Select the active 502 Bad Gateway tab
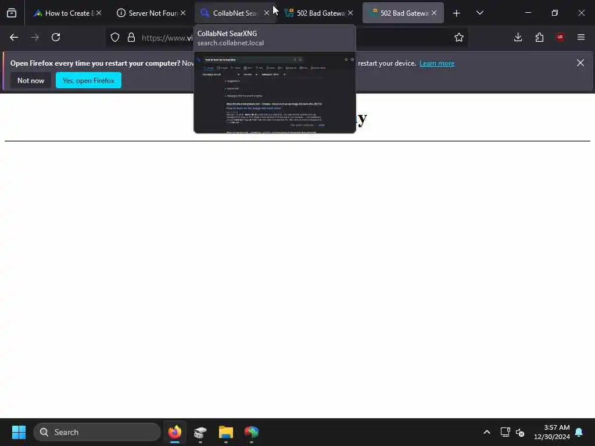Screen dimensions: 595x446 402,13
